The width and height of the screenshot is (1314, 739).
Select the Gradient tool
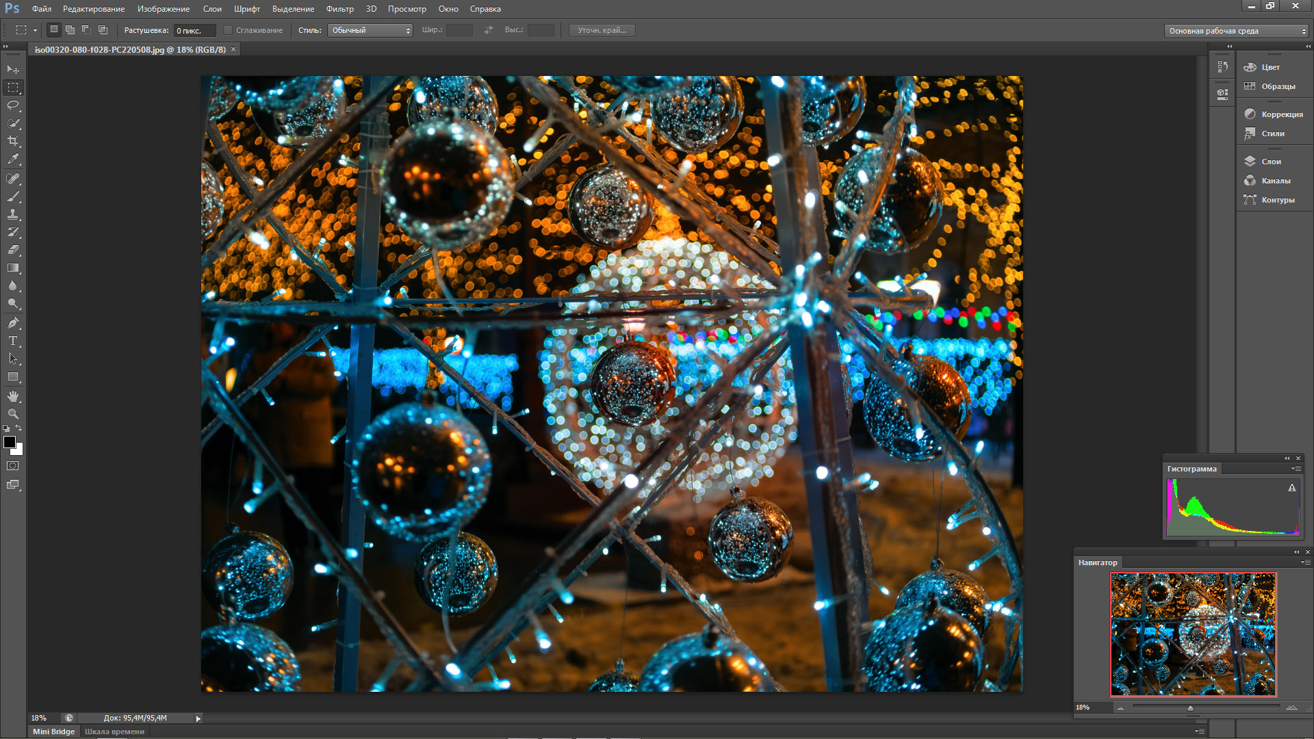coord(13,268)
